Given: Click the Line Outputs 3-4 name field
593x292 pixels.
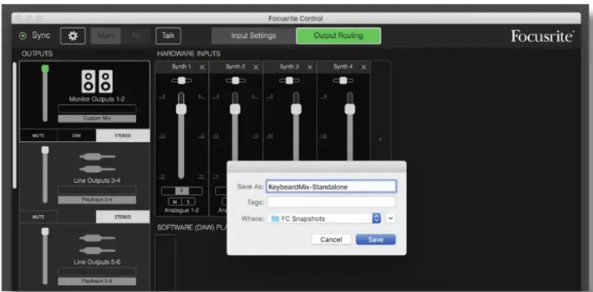Looking at the screenshot, I should click(97, 190).
